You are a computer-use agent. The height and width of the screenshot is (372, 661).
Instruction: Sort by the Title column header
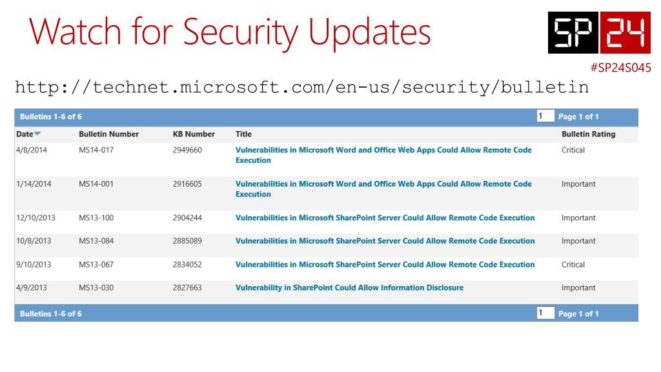point(243,134)
